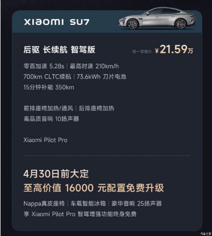Tap the 15分钟补能 350km line
Image resolution: width=212 pixels, height=236 pixels.
pos(49,87)
